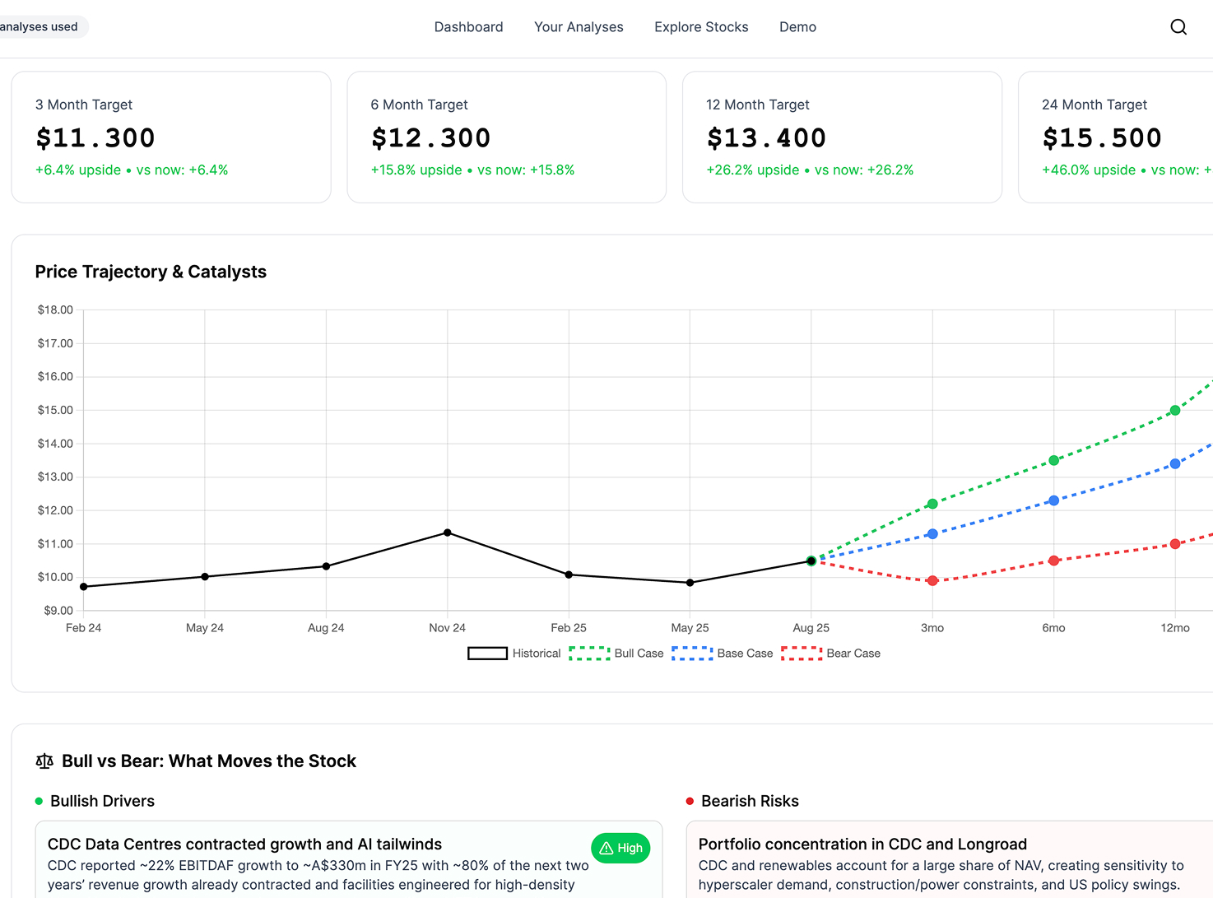
Task: Click the Historical legend marker
Action: click(487, 653)
